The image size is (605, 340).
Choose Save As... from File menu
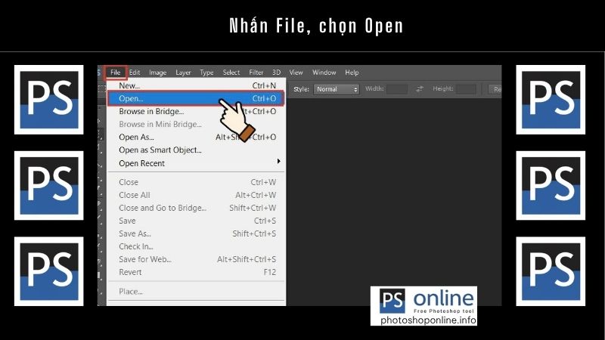tap(197, 233)
